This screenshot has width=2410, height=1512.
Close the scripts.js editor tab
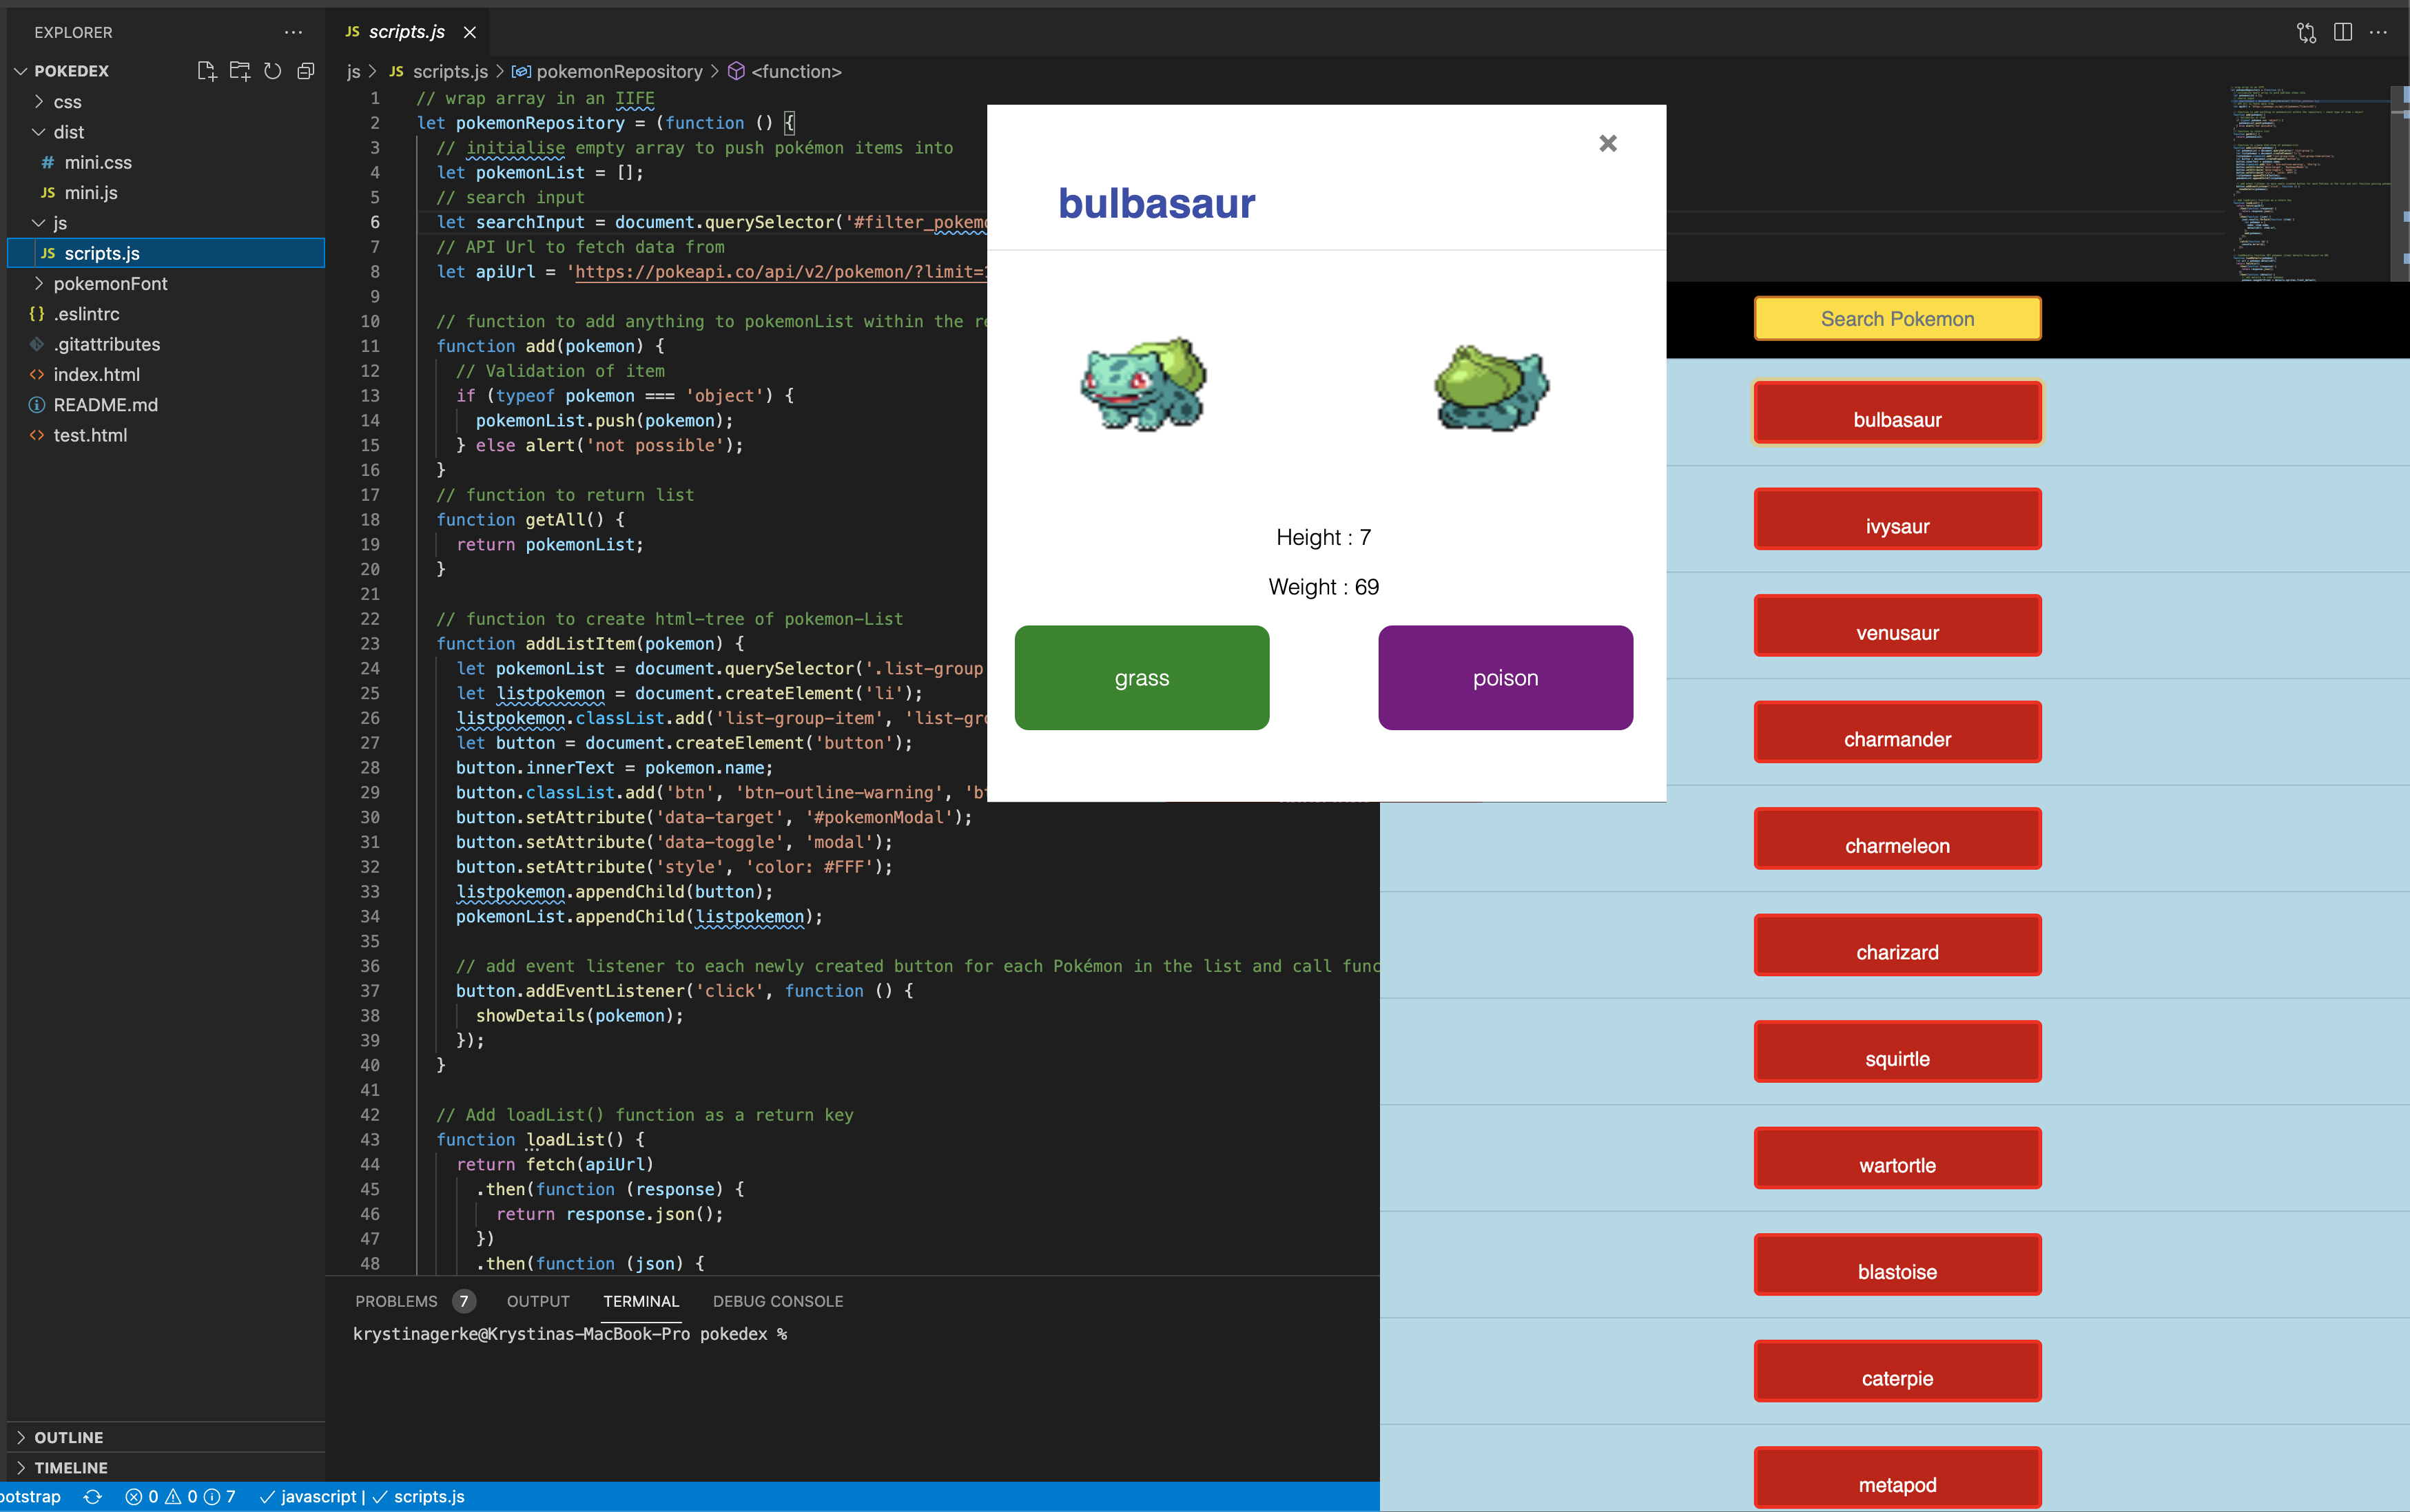[469, 32]
